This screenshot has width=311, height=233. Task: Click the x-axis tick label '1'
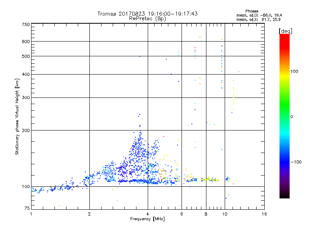click(x=31, y=214)
